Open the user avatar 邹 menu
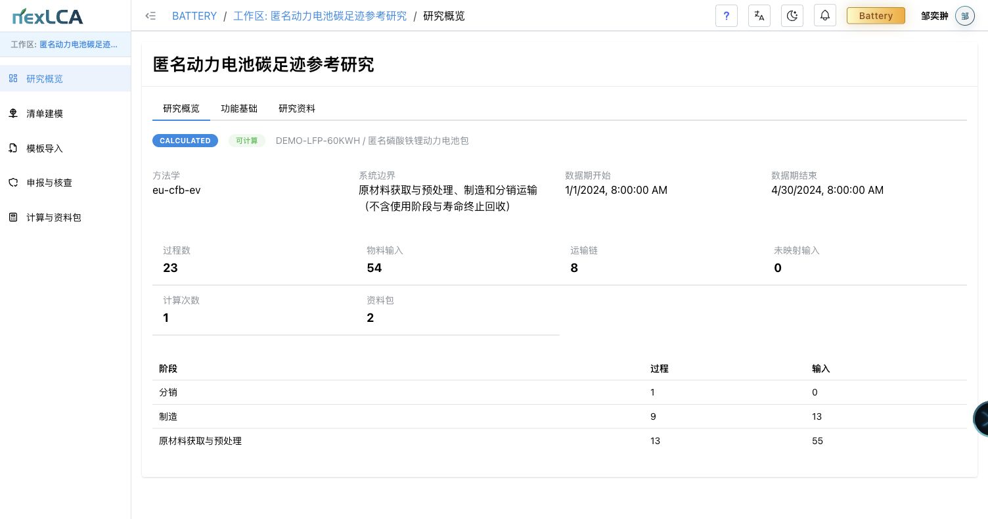 pyautogui.click(x=965, y=16)
